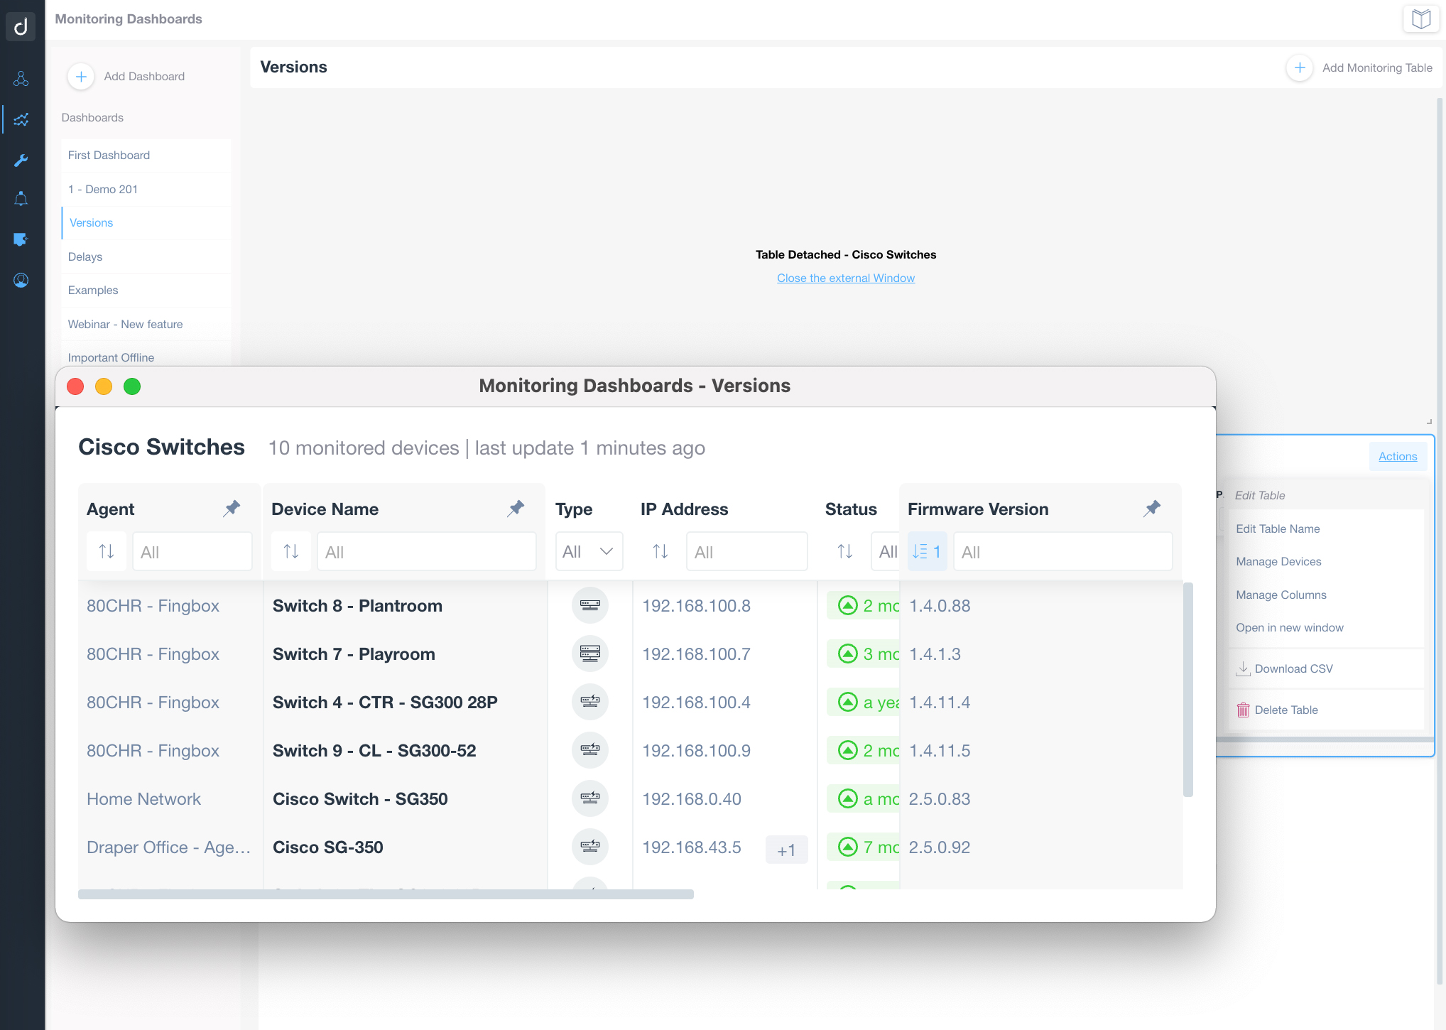The height and width of the screenshot is (1030, 1446).
Task: Unpin the Device Name column
Action: click(x=516, y=508)
